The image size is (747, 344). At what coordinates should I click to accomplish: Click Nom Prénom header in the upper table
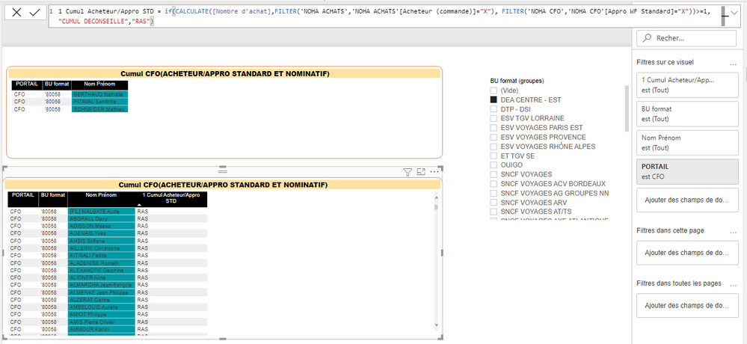(99, 85)
